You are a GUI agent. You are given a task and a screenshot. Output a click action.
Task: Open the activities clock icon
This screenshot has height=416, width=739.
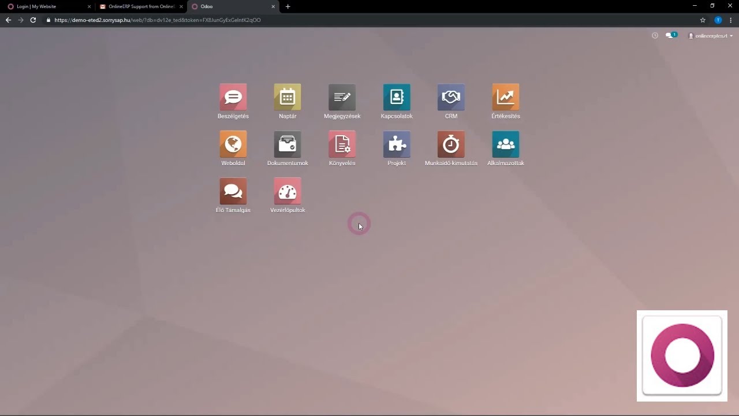655,35
